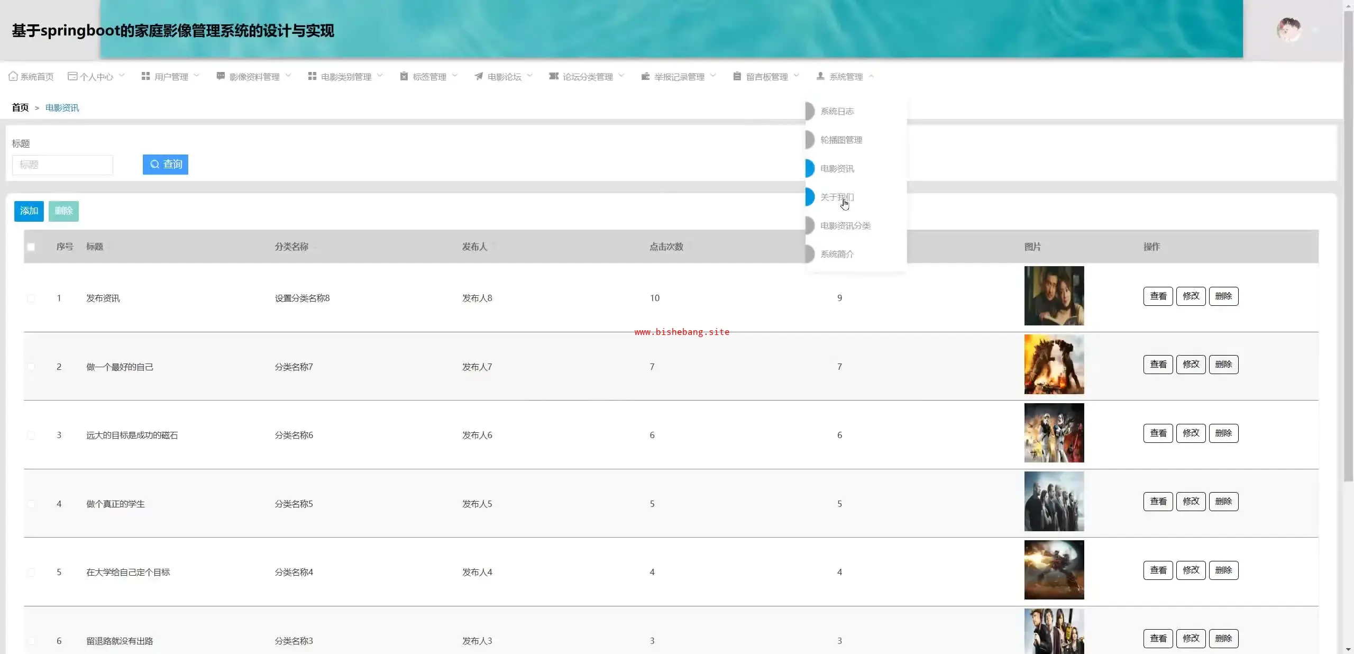1354x654 pixels.
Task: Click the 电影论坛 paper plane icon
Action: [479, 76]
